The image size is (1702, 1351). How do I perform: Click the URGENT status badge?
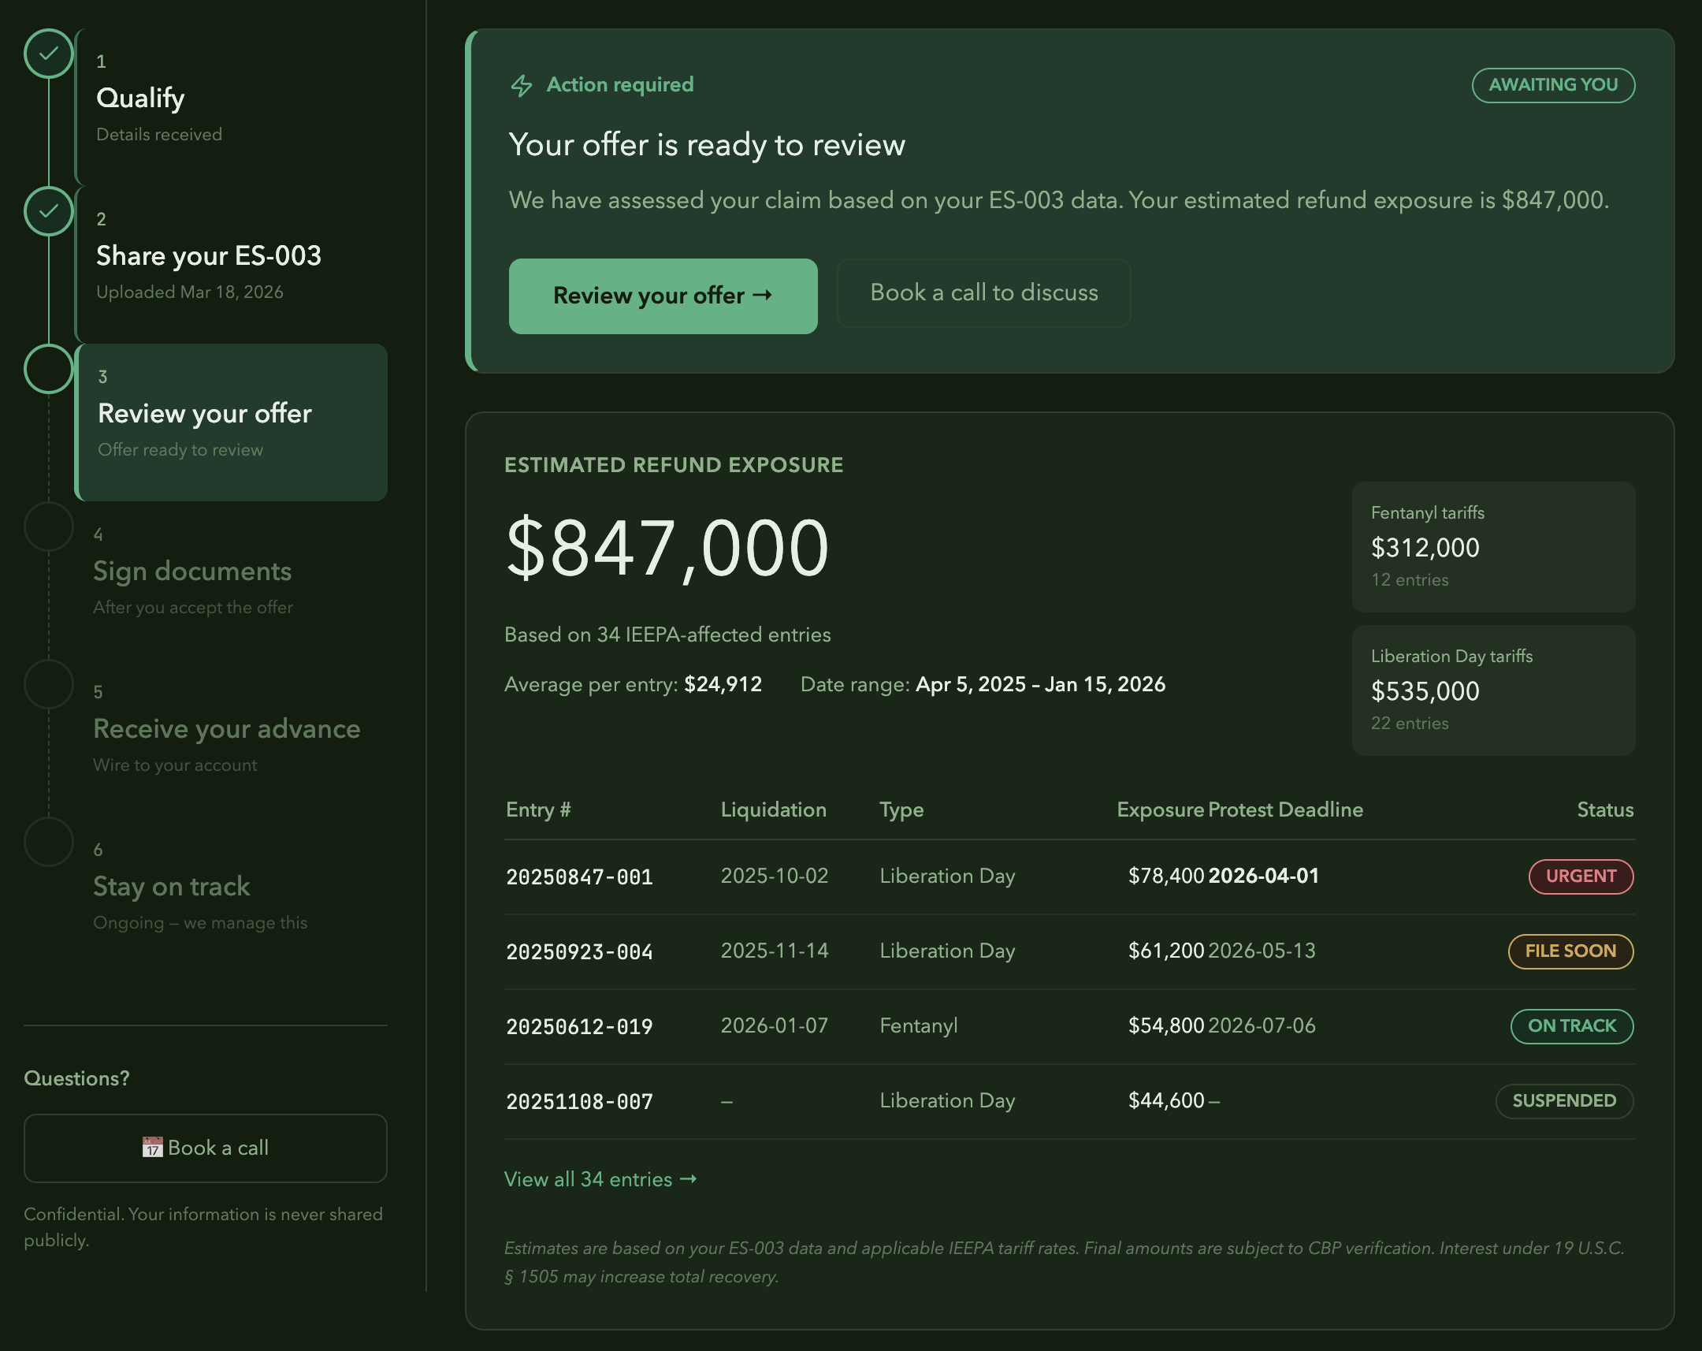click(x=1581, y=876)
